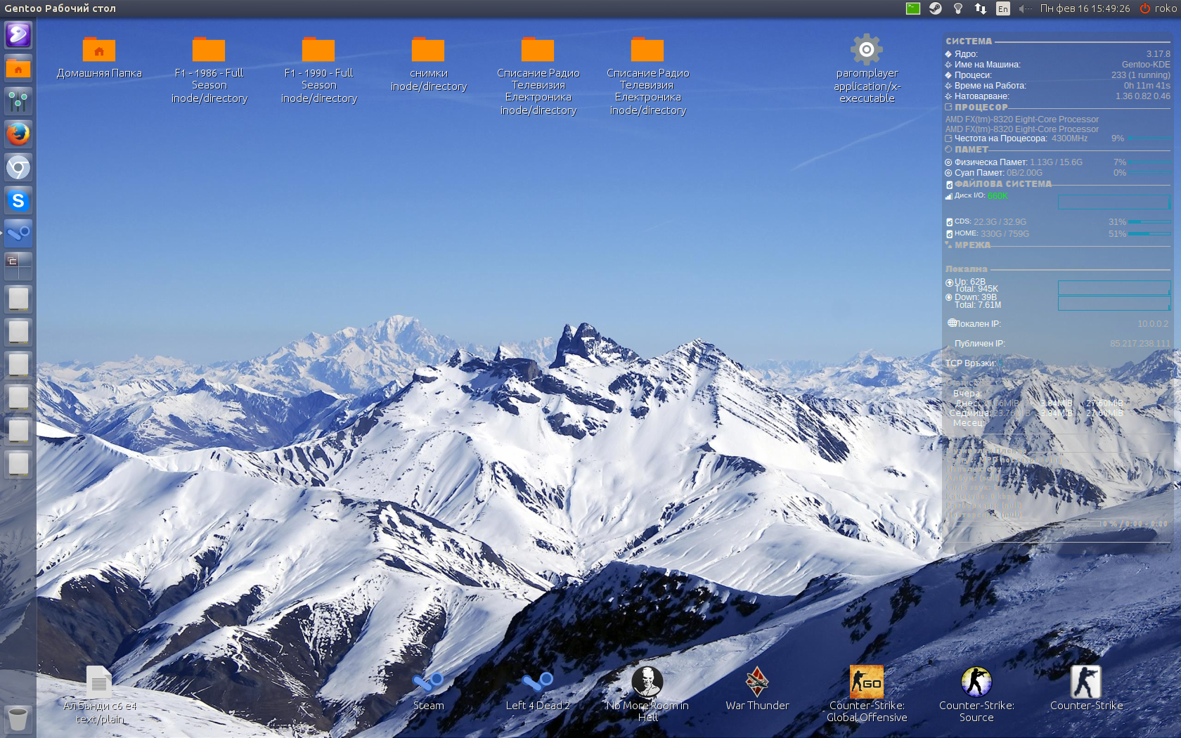
Task: Click the Честота на Процесора: label
Action: [x=1000, y=138]
